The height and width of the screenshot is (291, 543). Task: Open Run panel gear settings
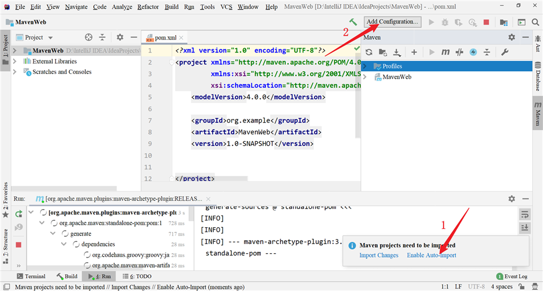(x=511, y=199)
